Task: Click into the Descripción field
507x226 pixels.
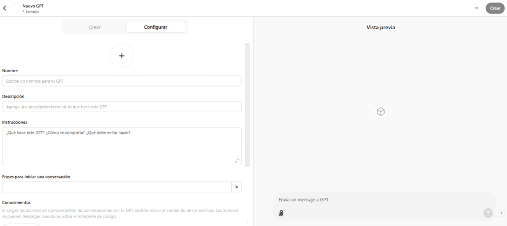Action: click(x=122, y=107)
